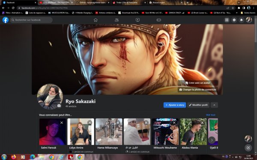Collapse the suggestions with the chevron button
Screen dimensions: 257x160
(x=214, y=105)
